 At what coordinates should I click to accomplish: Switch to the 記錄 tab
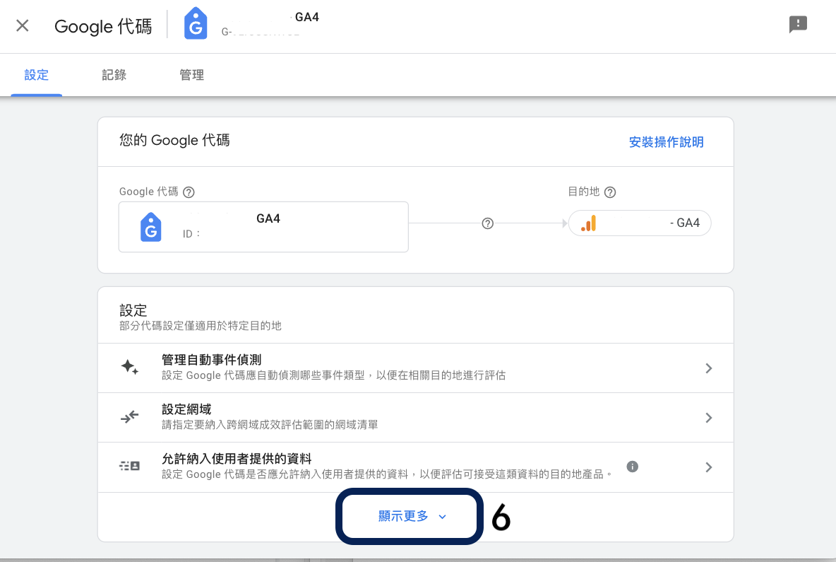point(114,75)
